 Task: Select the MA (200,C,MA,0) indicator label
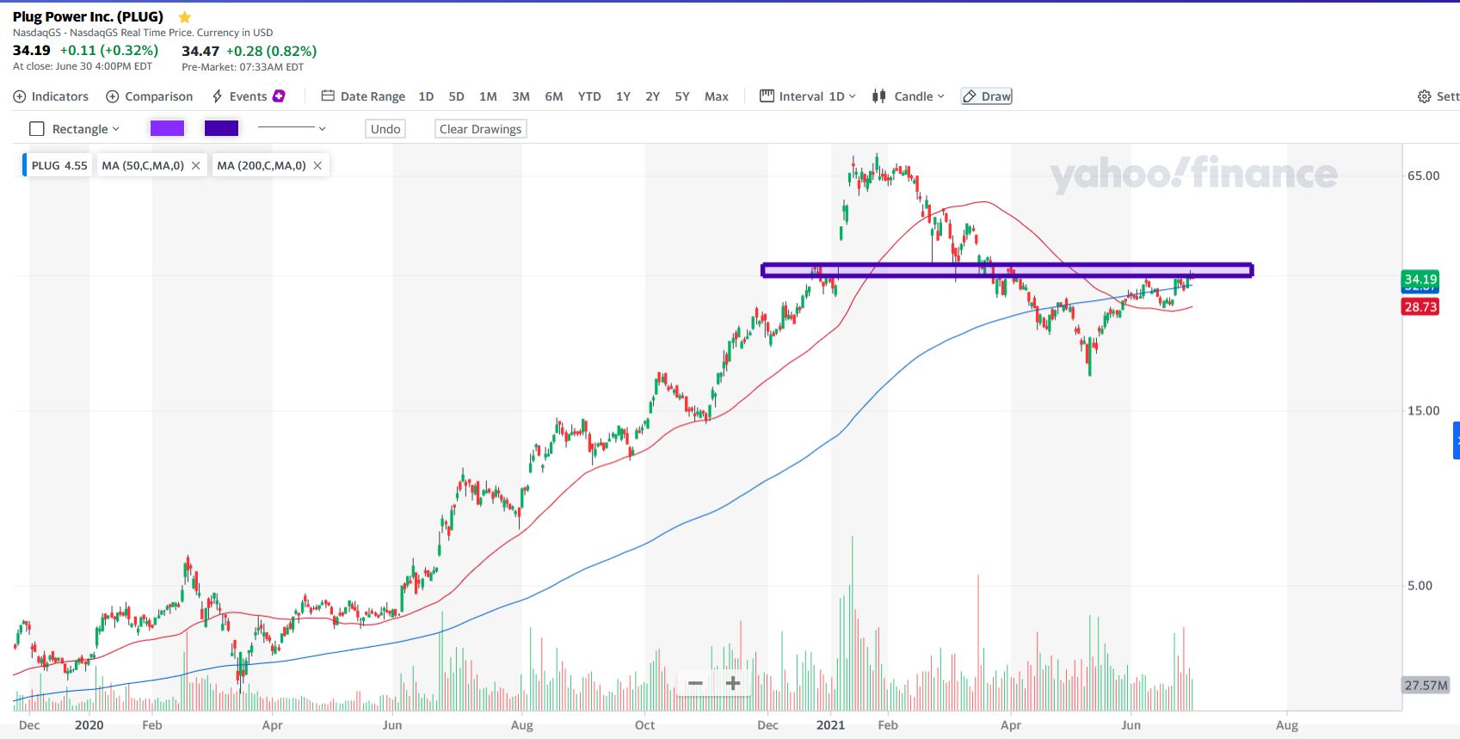pyautogui.click(x=262, y=165)
